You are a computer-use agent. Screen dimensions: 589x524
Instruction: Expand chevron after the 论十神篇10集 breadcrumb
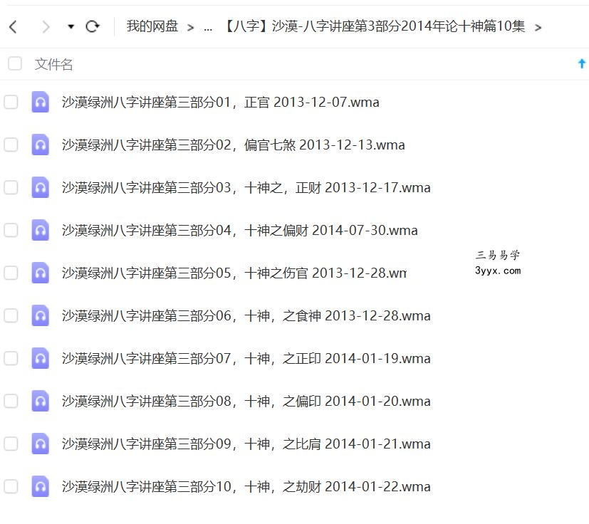(x=538, y=28)
